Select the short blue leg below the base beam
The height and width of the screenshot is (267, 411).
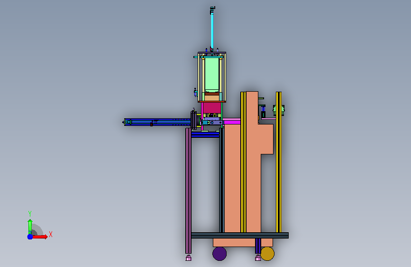point(258,246)
